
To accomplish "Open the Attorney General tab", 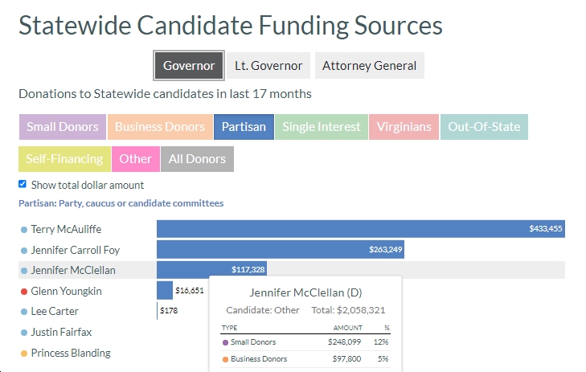I will click(369, 66).
